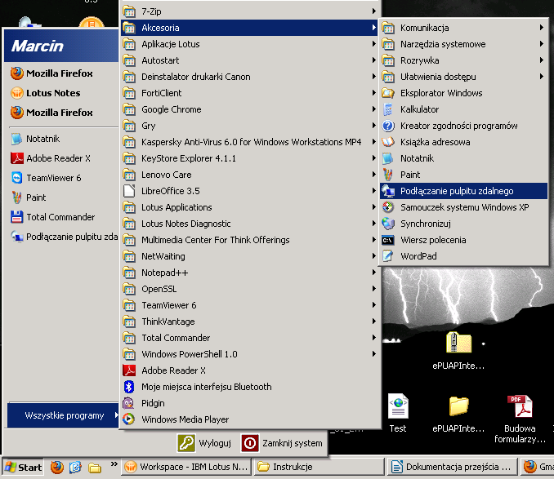Select FortiClient in programs menu
Image resolution: width=554 pixels, height=479 pixels.
pyautogui.click(x=249, y=93)
